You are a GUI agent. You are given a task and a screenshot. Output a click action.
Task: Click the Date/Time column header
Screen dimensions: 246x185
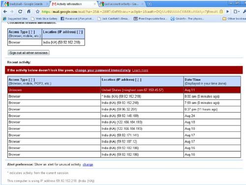point(212,81)
